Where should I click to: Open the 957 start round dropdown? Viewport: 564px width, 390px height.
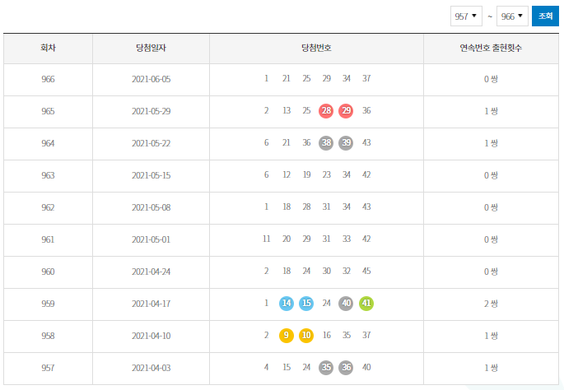click(x=466, y=16)
